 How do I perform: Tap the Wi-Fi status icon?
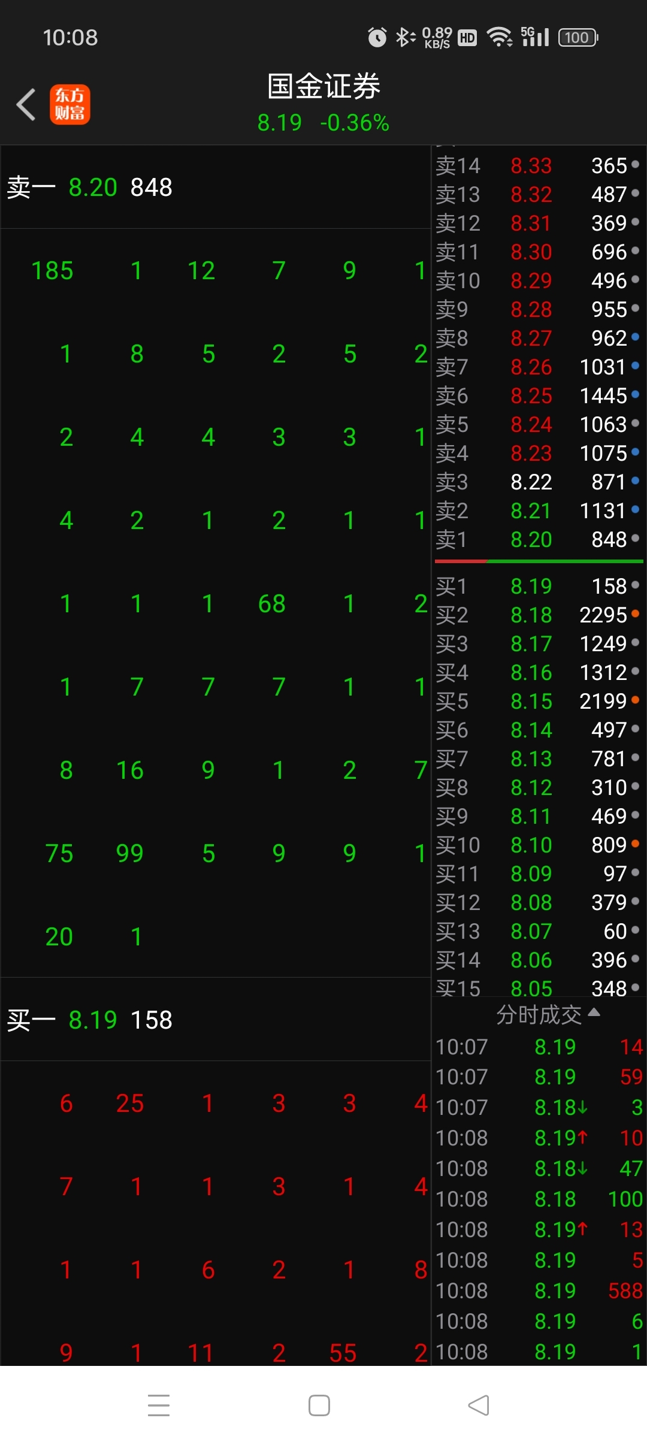(500, 37)
